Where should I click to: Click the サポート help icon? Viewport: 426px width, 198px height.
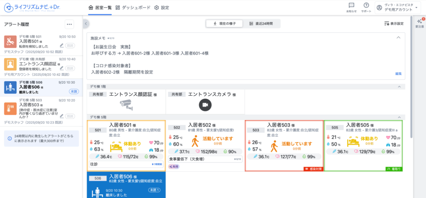click(366, 5)
